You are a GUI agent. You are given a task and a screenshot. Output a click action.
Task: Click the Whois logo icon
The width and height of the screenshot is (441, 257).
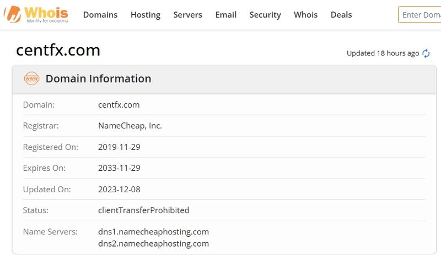tap(36, 14)
